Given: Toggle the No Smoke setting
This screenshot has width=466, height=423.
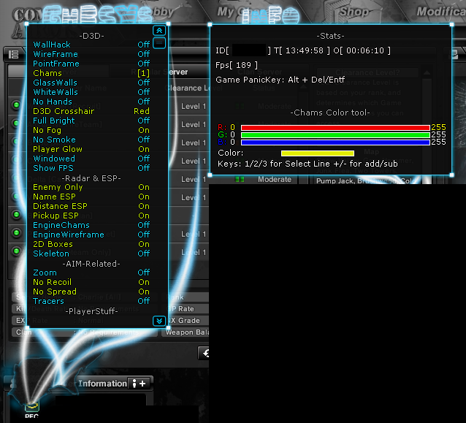Looking at the screenshot, I should [91, 140].
